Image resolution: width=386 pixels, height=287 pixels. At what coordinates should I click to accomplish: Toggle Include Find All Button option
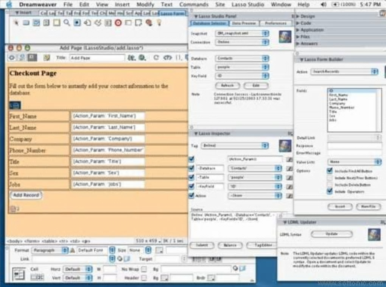coord(330,171)
